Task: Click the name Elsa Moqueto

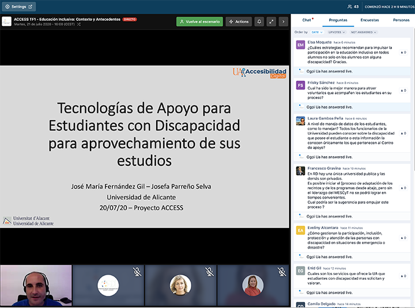Action: click(x=319, y=42)
